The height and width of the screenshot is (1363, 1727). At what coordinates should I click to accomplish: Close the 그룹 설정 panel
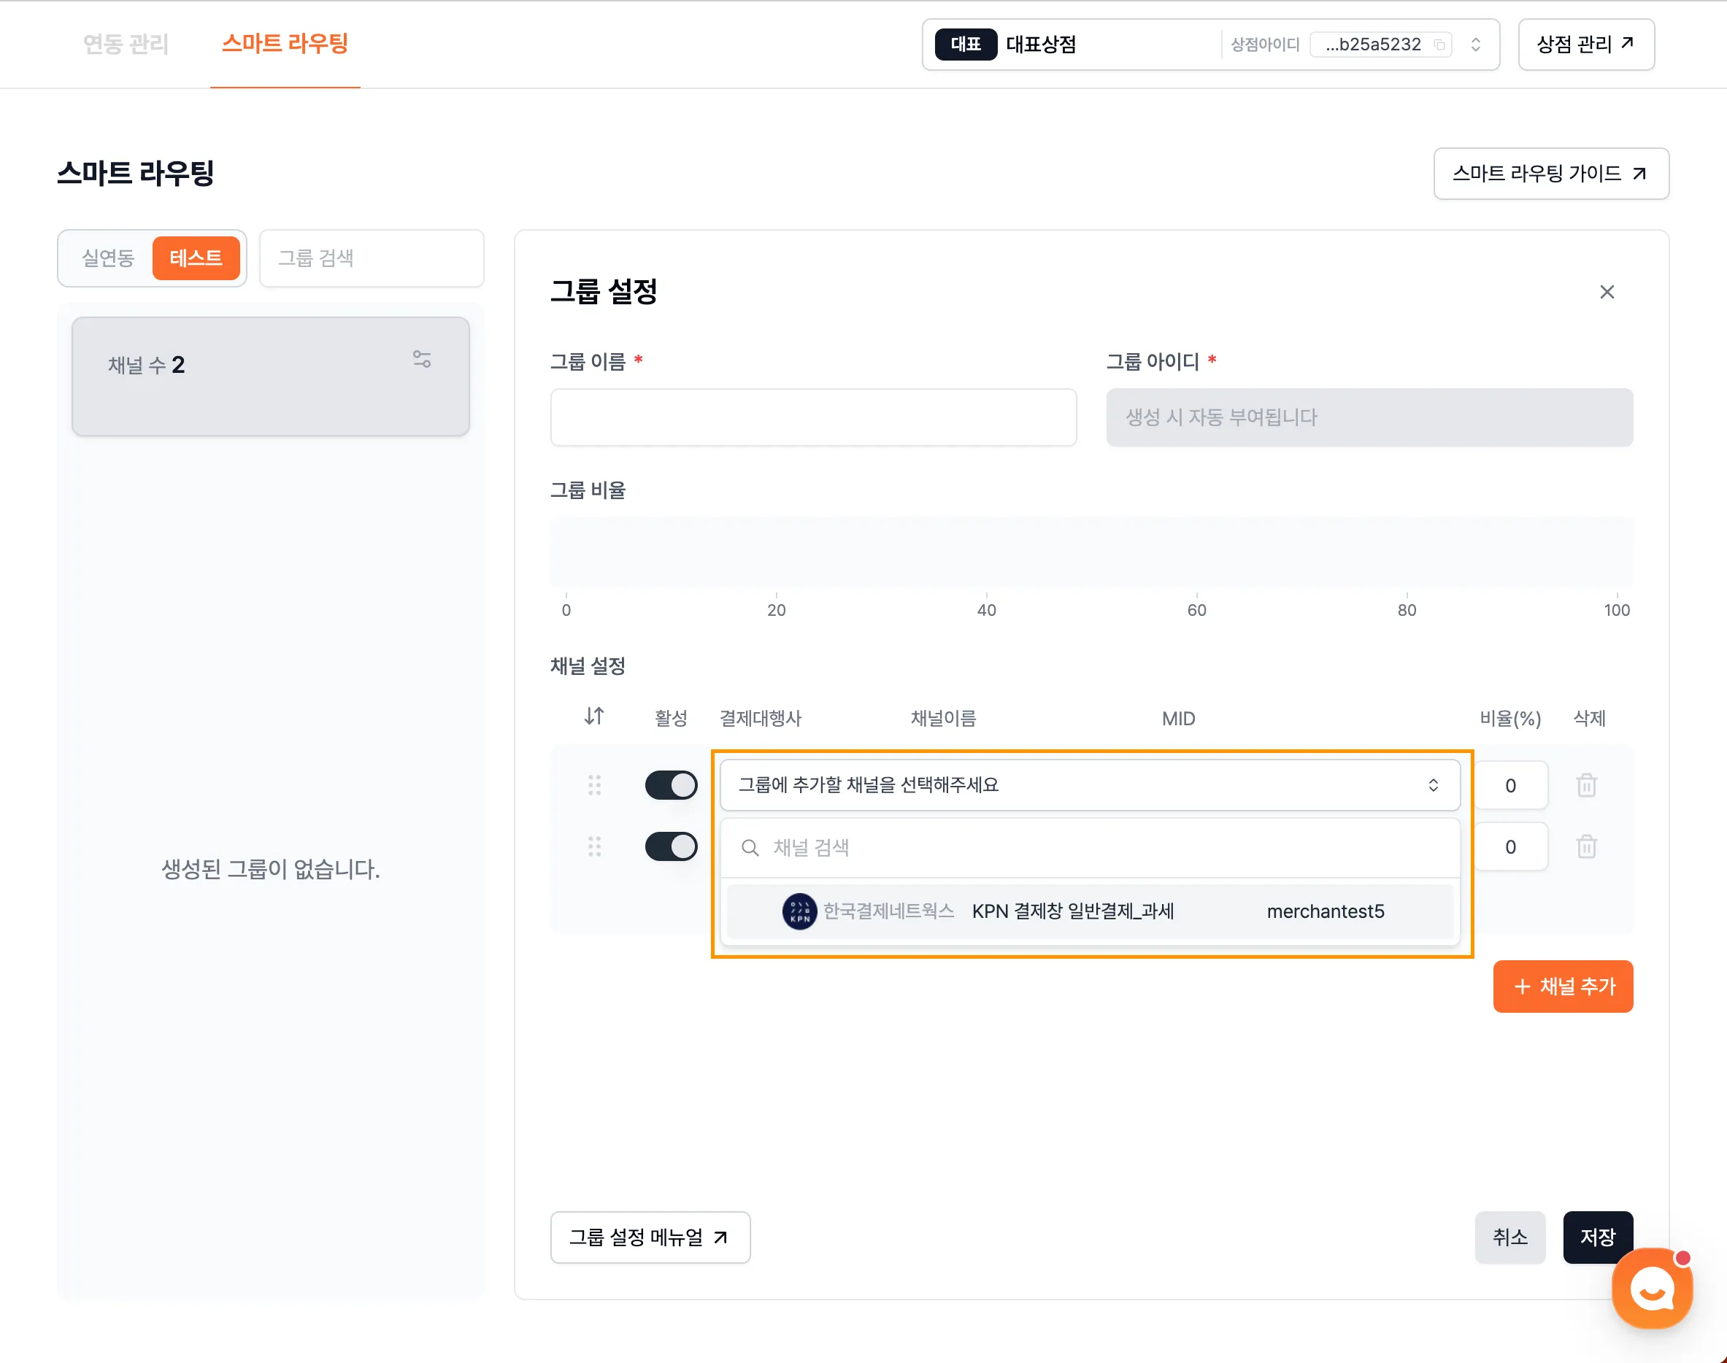[x=1607, y=292]
